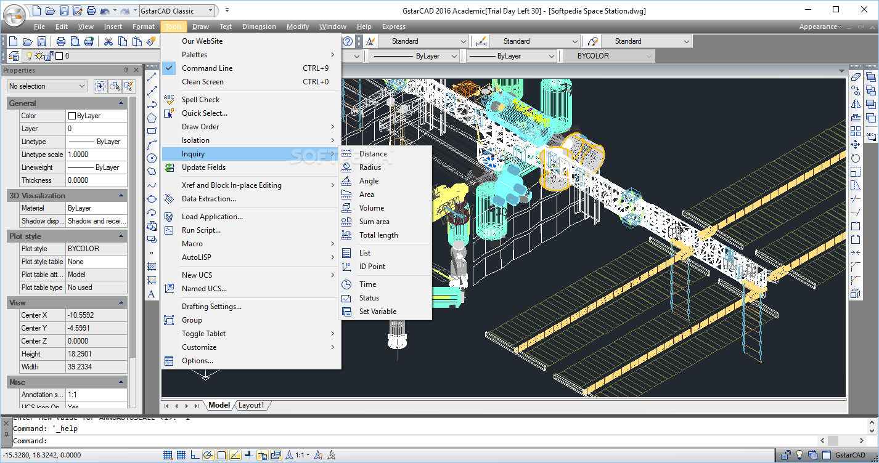Open the BYCOLOR plot style dropdown

click(608, 56)
